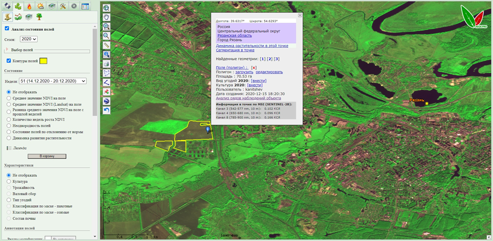Select the Культура characteristics radio

tap(9, 181)
